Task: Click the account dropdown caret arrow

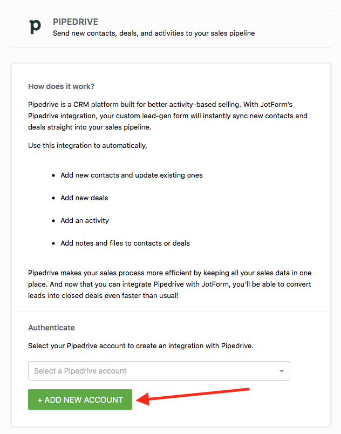Action: 281,371
